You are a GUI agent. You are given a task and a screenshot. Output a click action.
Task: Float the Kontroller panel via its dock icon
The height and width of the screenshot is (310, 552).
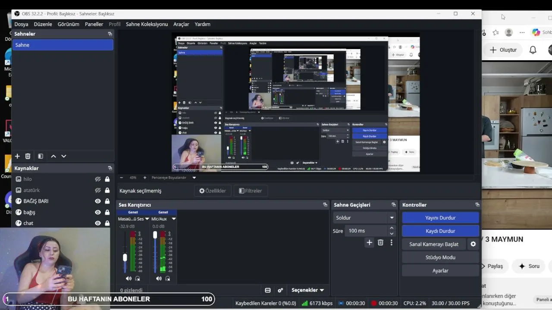(477, 205)
